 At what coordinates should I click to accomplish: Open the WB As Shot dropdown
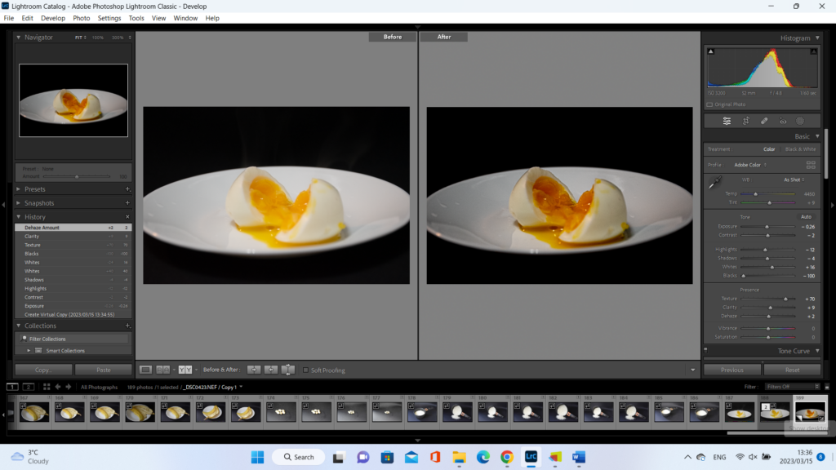click(794, 180)
